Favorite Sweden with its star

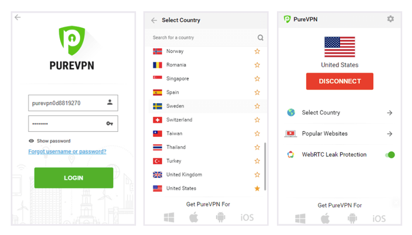pos(257,106)
